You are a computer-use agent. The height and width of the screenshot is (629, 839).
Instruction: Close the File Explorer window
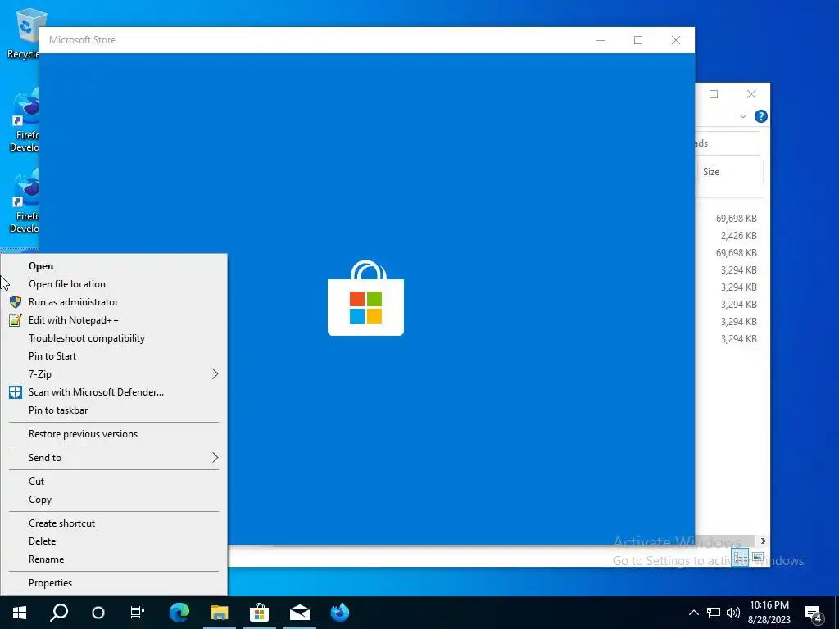coord(751,95)
